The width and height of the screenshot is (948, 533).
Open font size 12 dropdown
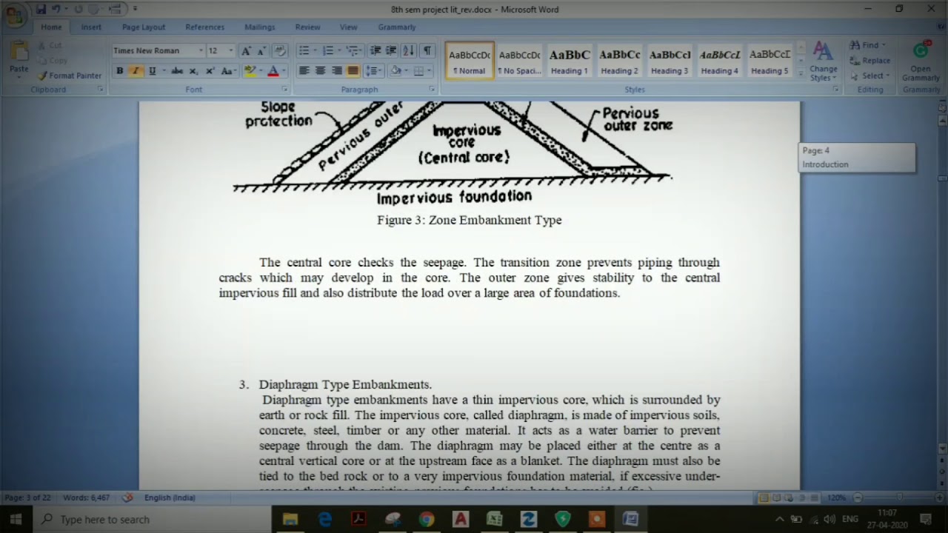[230, 50]
